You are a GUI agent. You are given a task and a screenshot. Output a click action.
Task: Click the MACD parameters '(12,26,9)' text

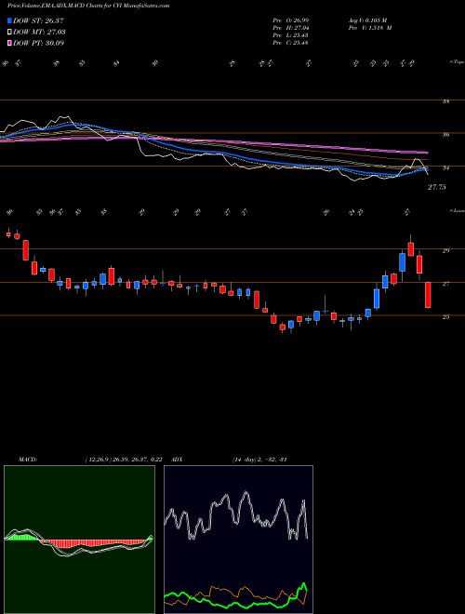click(x=98, y=460)
